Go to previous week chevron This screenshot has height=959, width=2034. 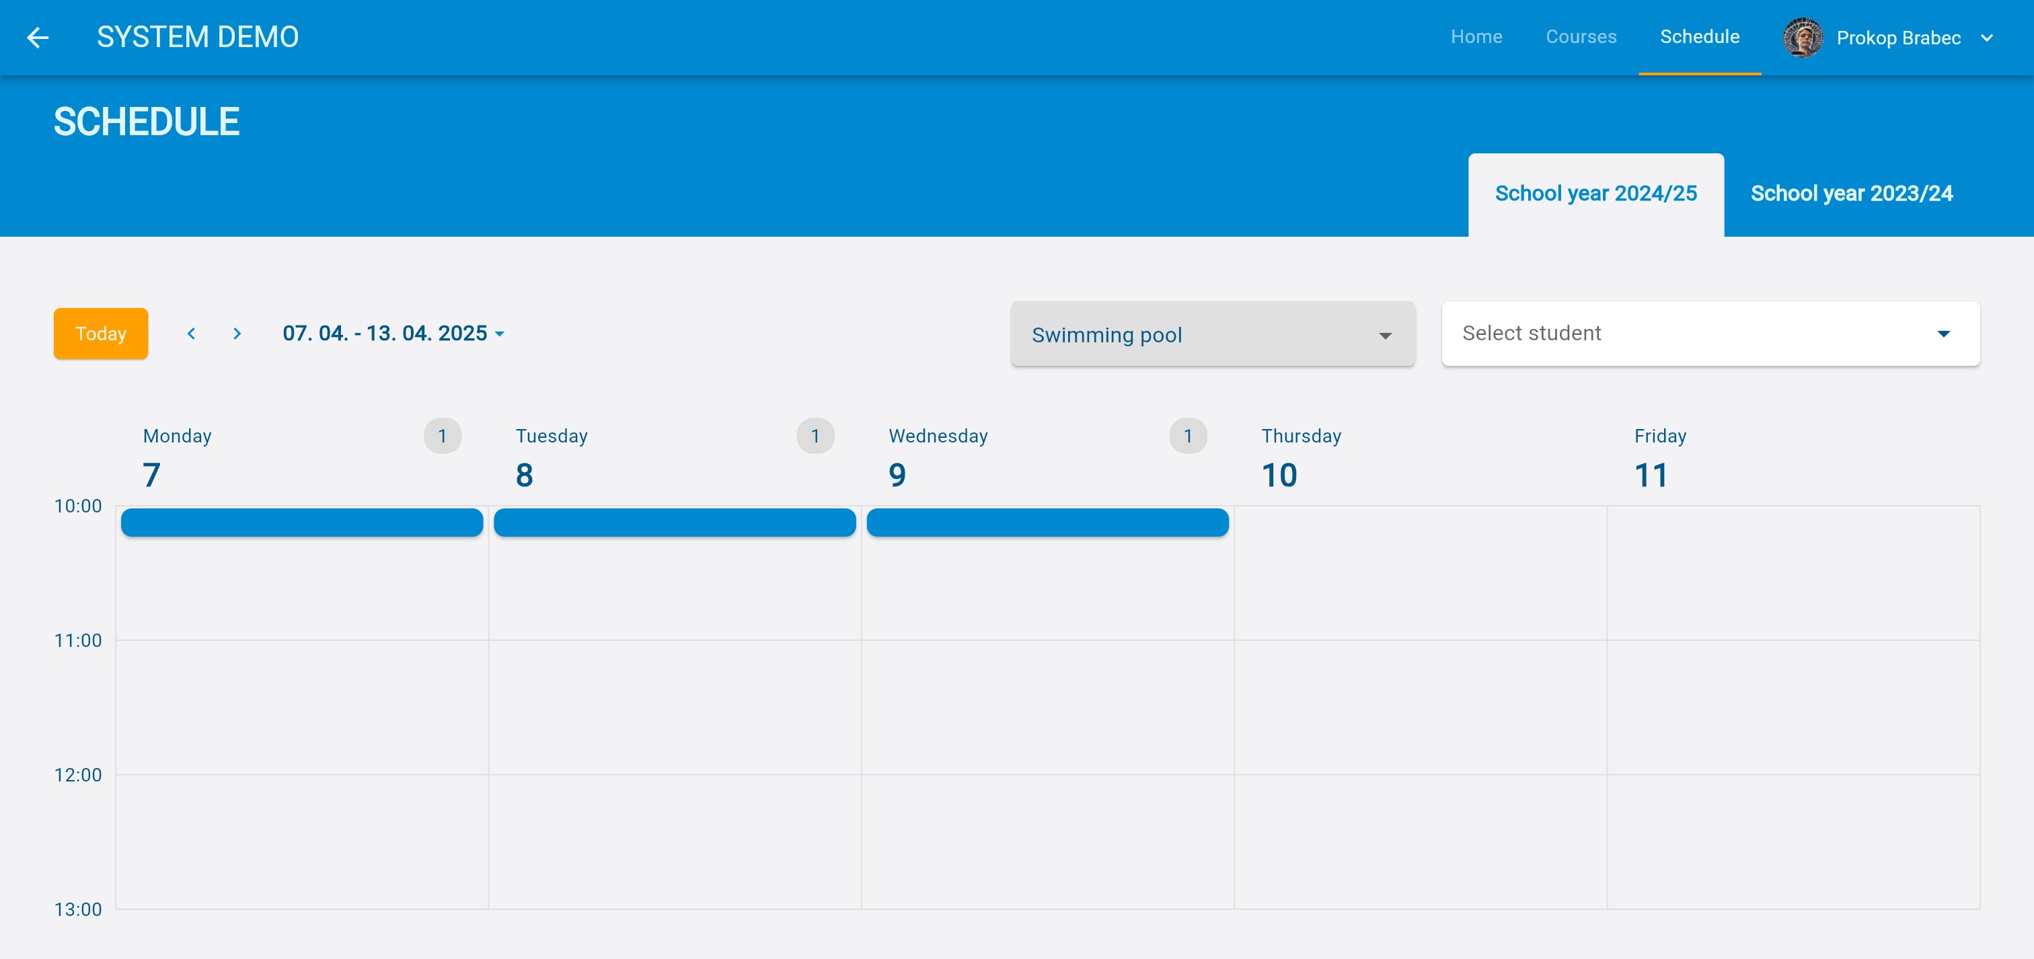pos(191,333)
